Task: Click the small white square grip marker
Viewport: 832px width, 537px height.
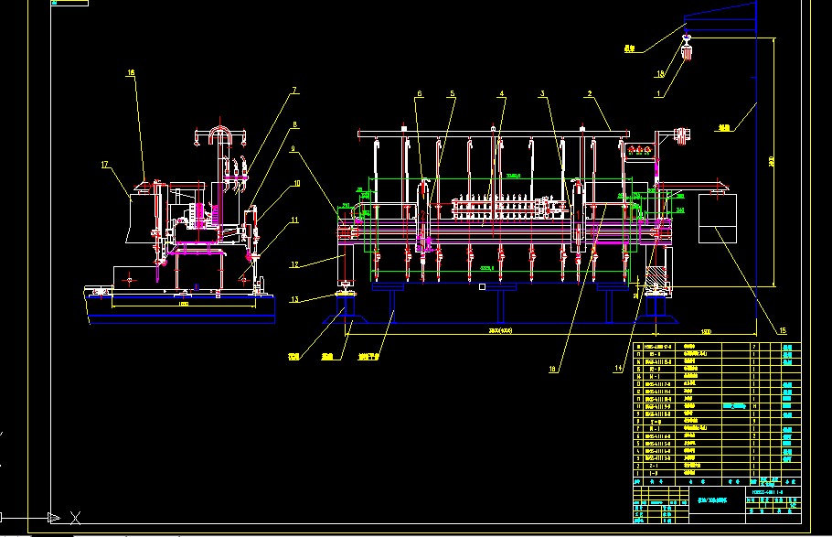Action: (x=482, y=286)
